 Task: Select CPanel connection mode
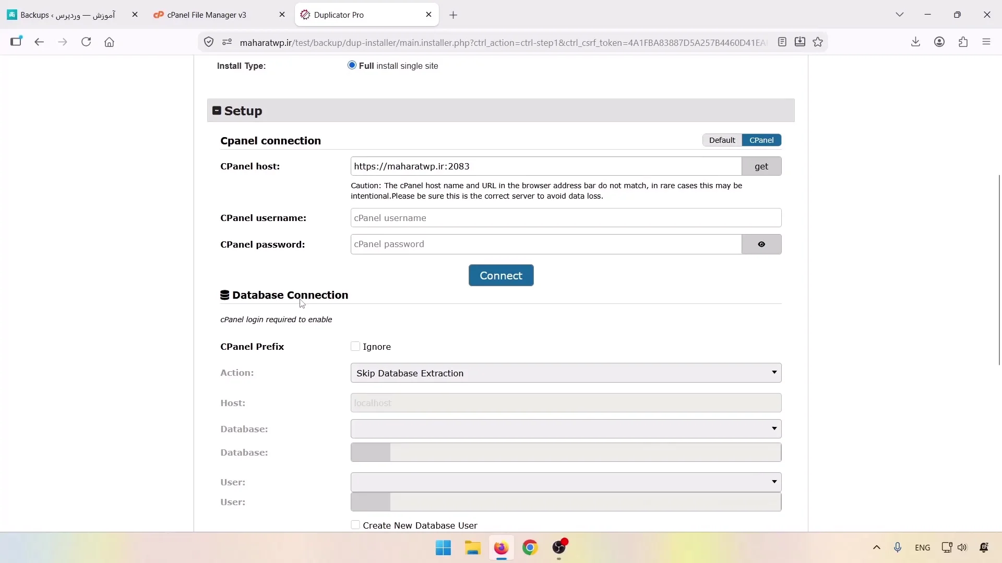761,140
